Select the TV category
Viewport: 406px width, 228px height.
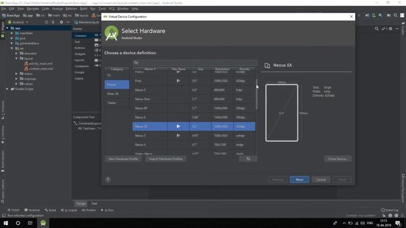[117, 75]
